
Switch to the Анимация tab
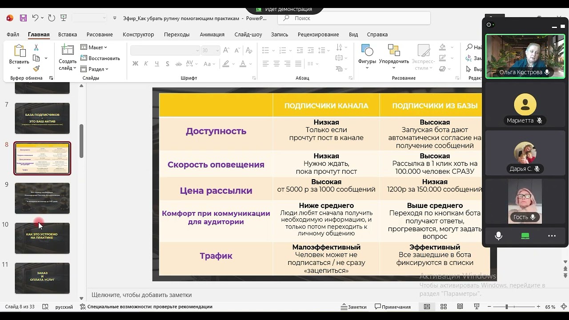coord(212,34)
